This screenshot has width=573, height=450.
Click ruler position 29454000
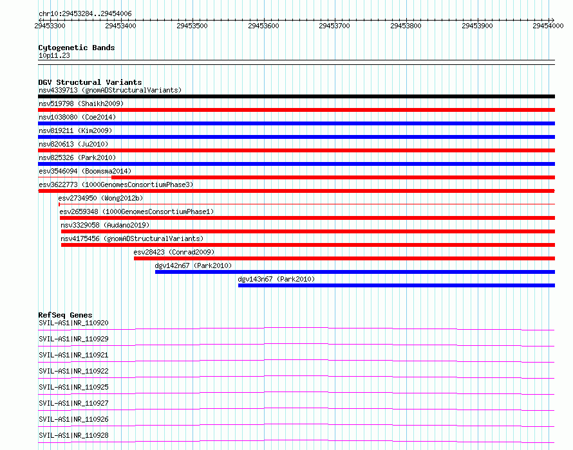[548, 26]
